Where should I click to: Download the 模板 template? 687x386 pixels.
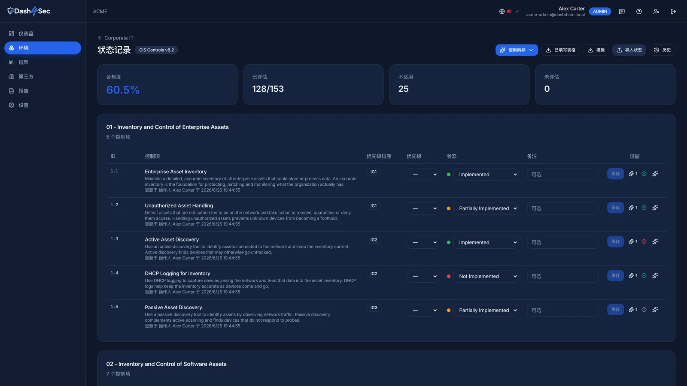coord(596,50)
